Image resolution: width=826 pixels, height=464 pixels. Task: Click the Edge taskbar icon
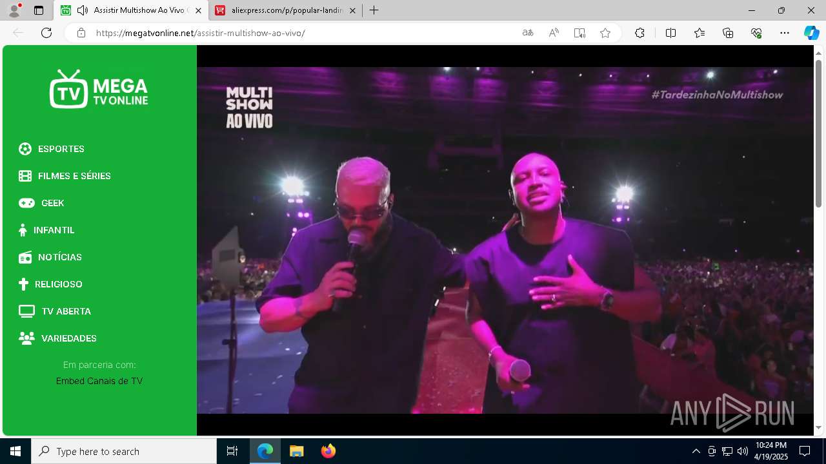pyautogui.click(x=265, y=451)
